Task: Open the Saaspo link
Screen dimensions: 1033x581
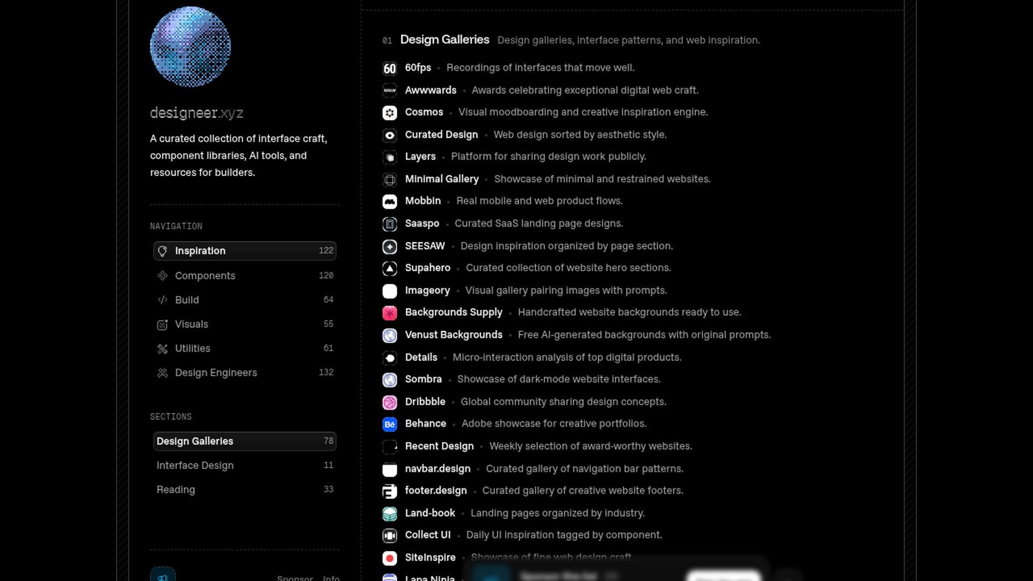Action: coord(422,224)
